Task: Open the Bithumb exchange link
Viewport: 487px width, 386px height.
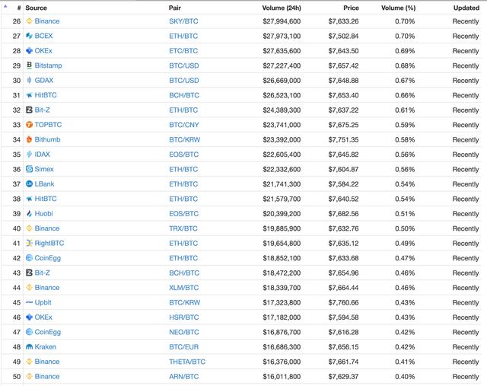Action: (47, 139)
